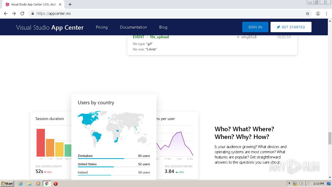Click the world map in Users by country
The image size is (332, 187).
click(114, 129)
